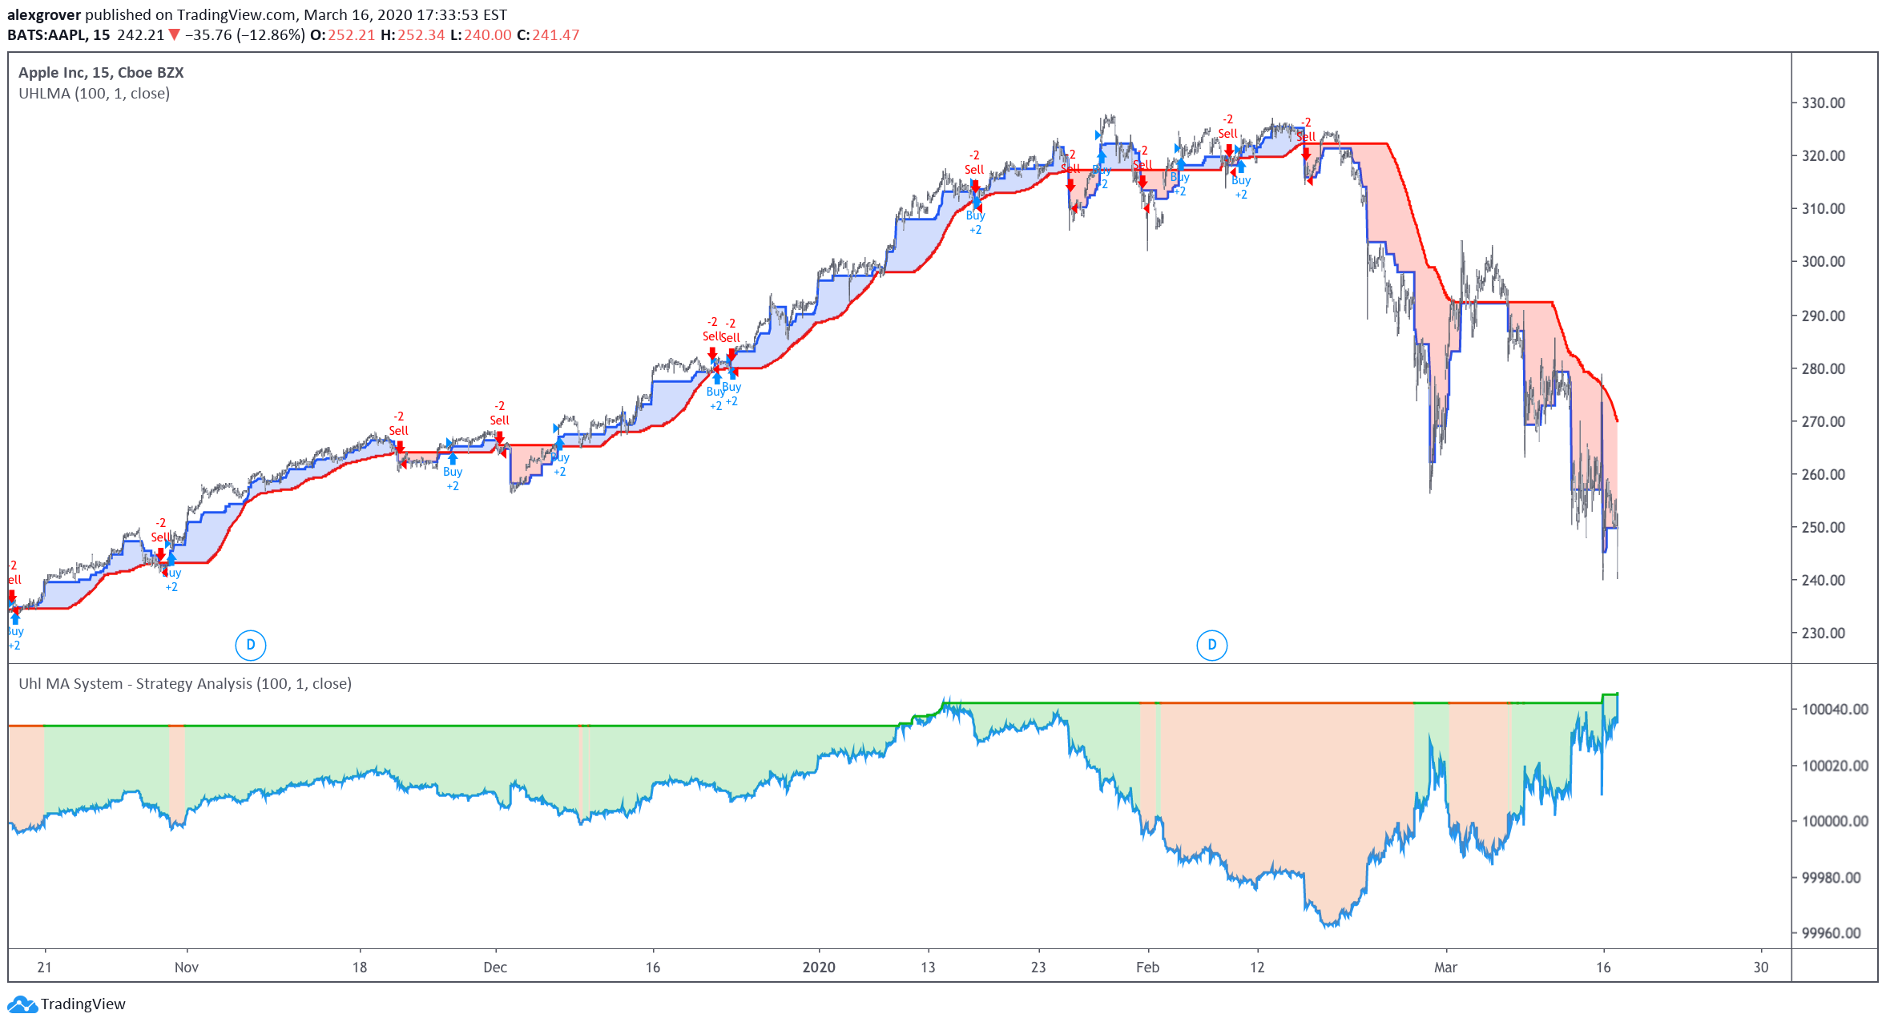Click the Sell signal arrow near December 1
Screen dimensions: 1886x1026
point(499,437)
